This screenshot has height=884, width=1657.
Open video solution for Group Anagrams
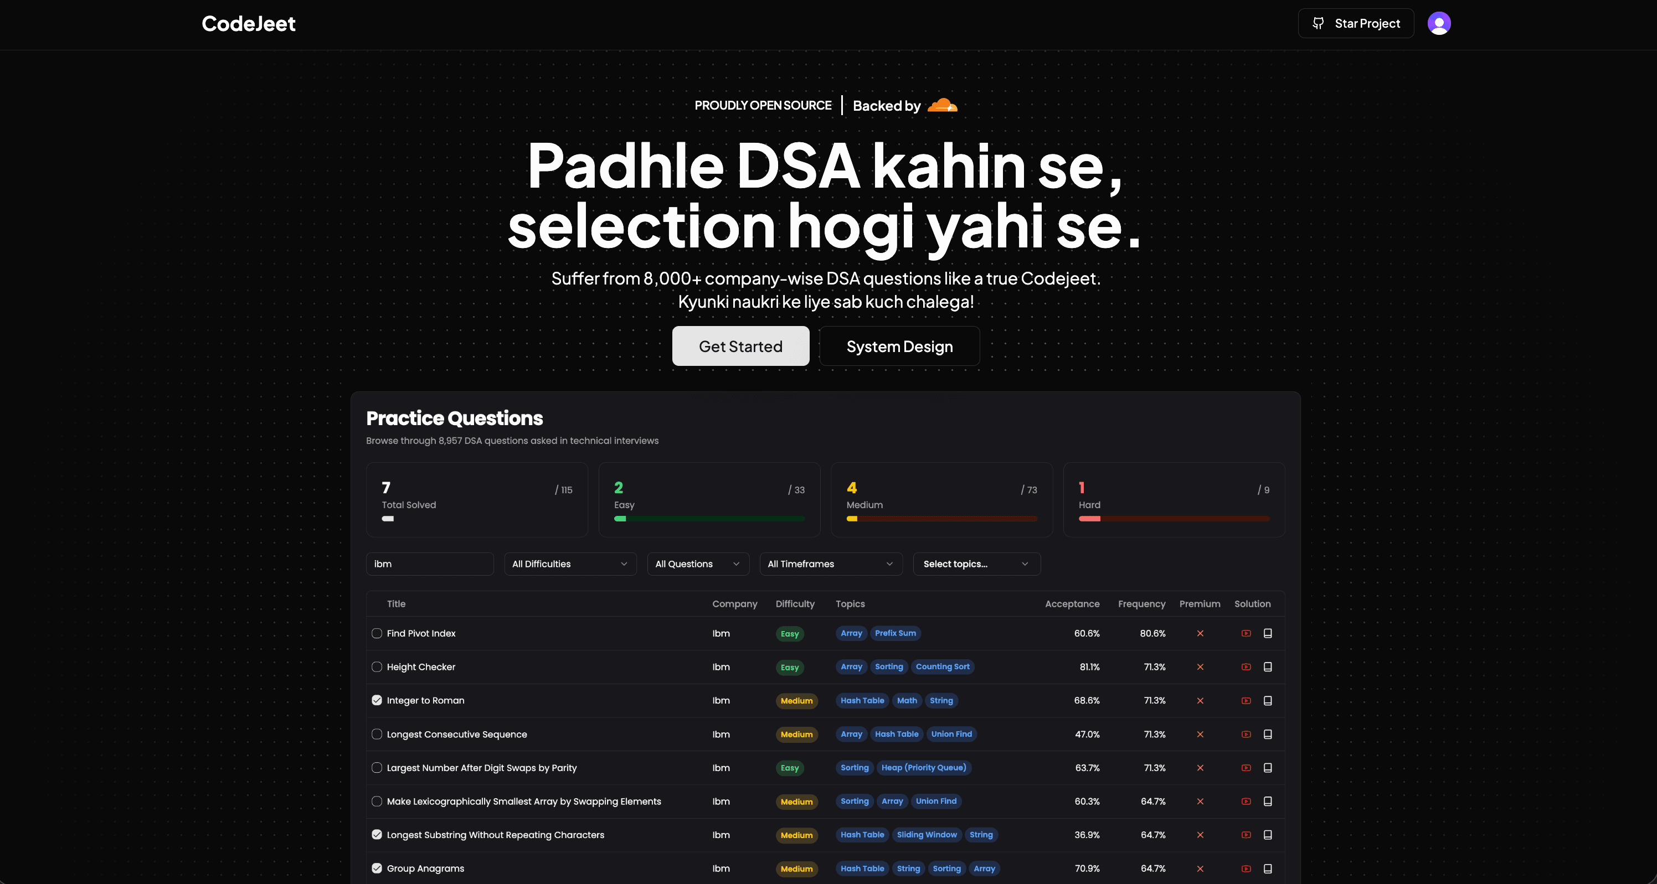click(x=1246, y=869)
